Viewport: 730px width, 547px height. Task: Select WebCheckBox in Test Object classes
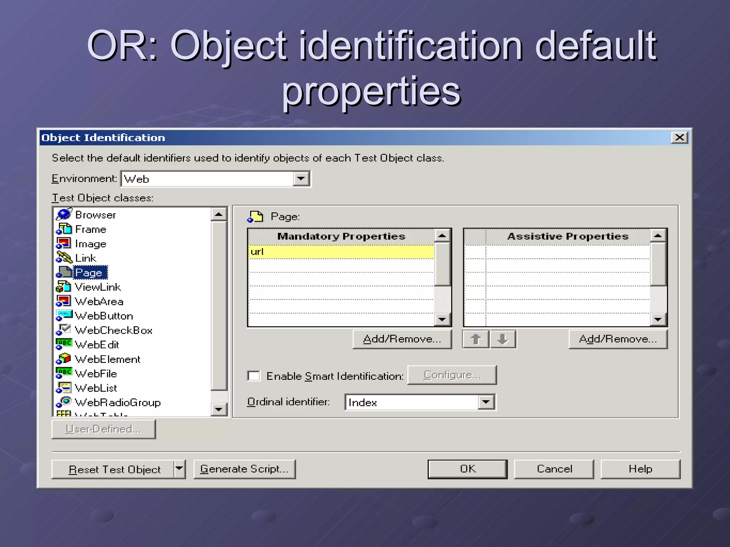(113, 330)
